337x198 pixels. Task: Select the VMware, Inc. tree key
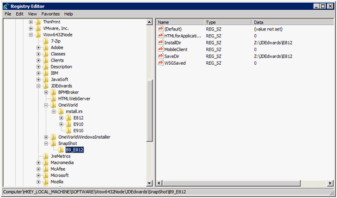click(x=56, y=28)
